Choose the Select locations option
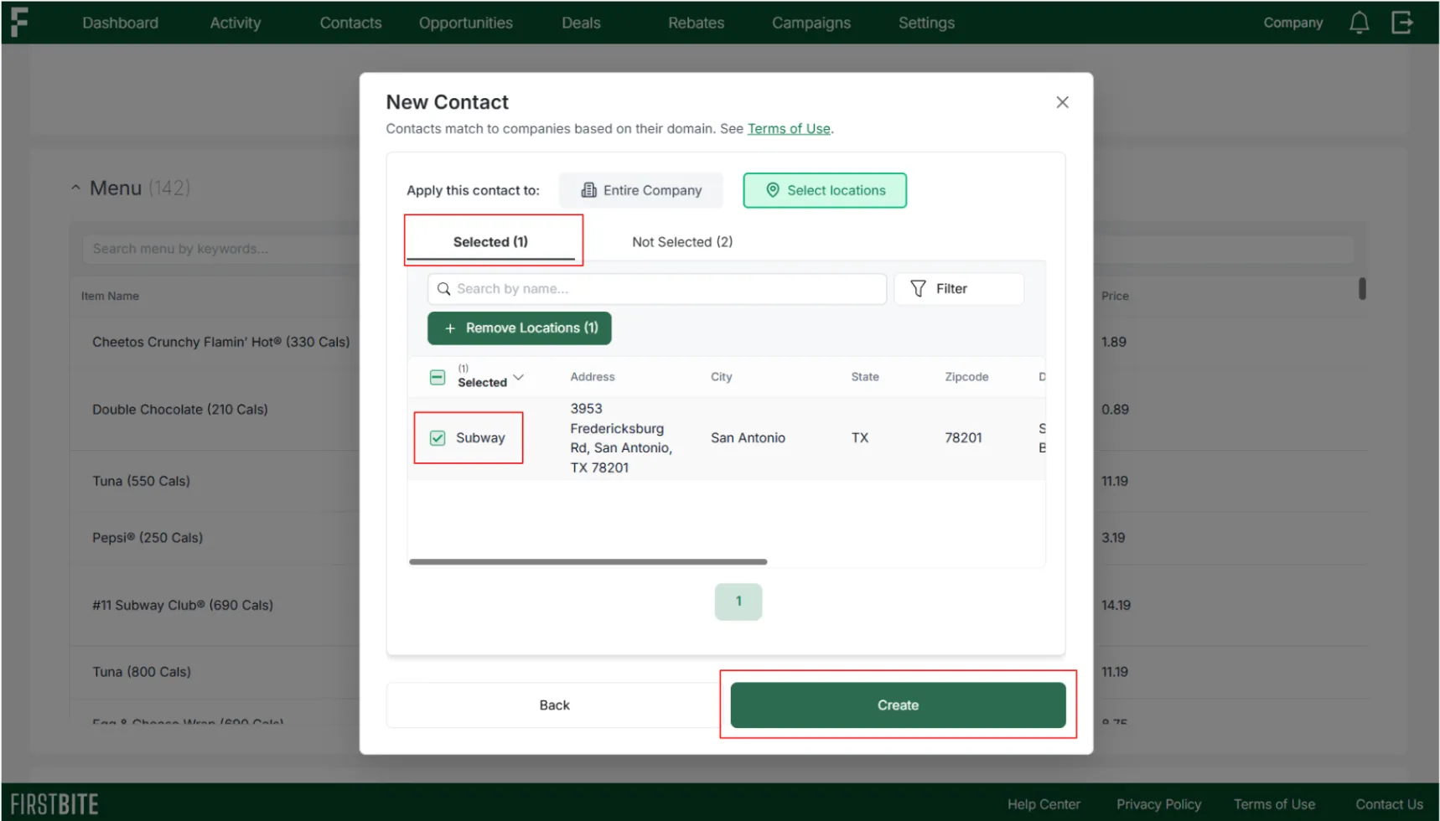The width and height of the screenshot is (1440, 821). coord(825,190)
